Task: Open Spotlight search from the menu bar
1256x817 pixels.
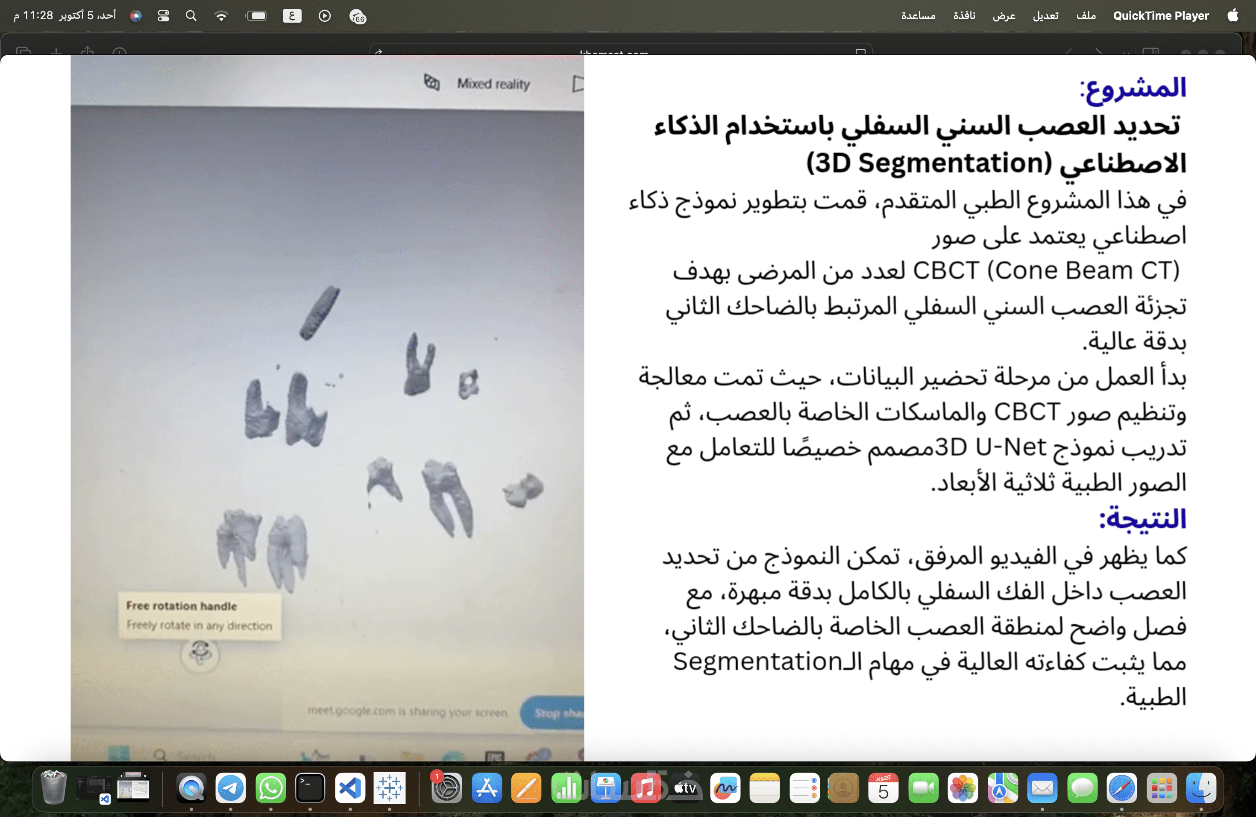Action: click(191, 16)
